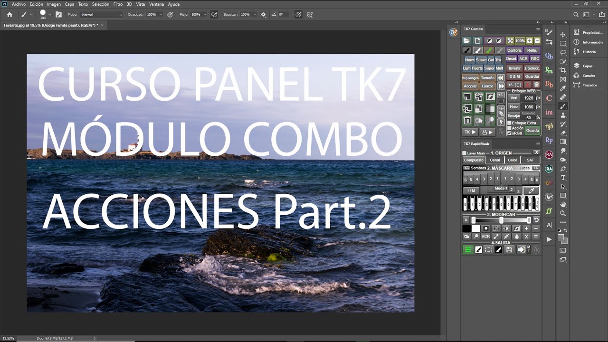
Task: Click the Compuesto button in Origen
Action: (474, 160)
